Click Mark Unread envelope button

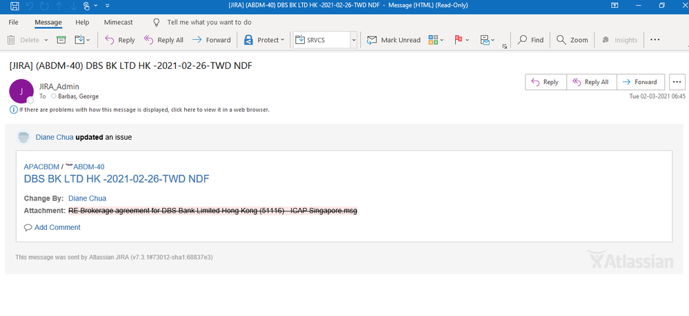click(x=394, y=40)
